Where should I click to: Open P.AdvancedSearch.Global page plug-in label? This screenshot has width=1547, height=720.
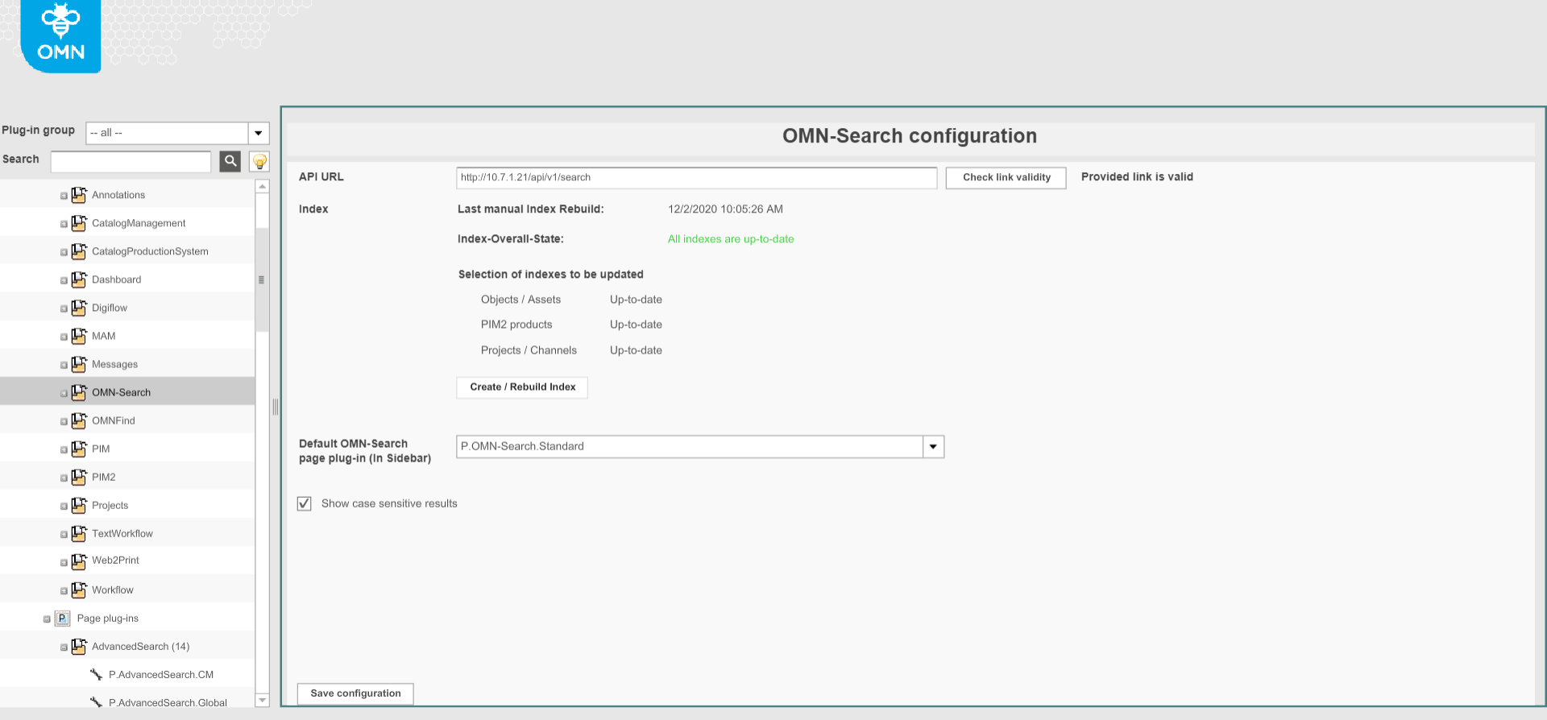point(168,702)
